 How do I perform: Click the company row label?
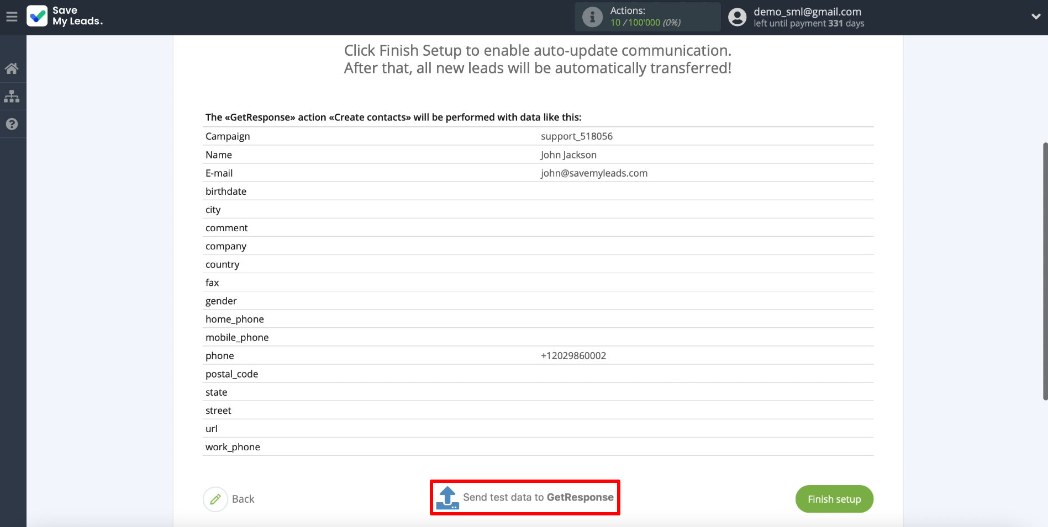(x=226, y=246)
